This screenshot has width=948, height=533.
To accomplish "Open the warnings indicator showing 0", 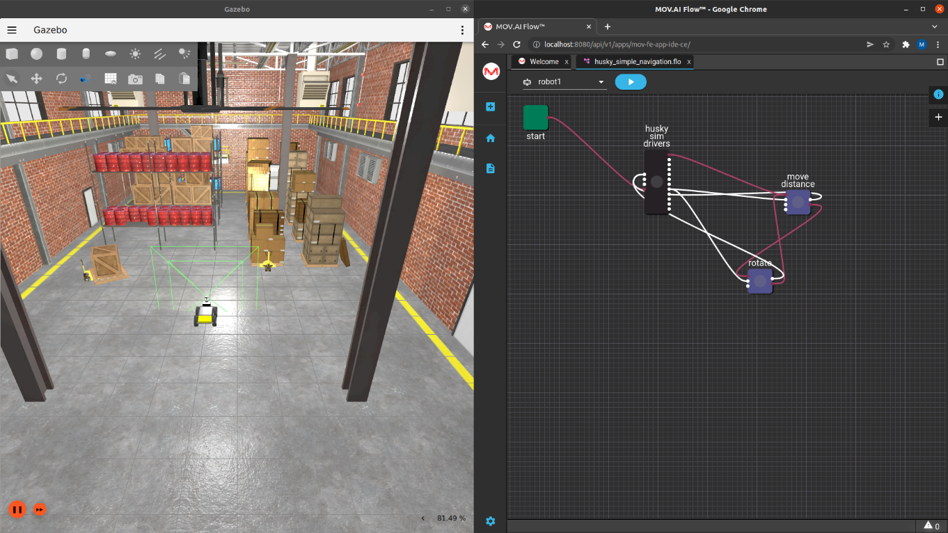I will tap(931, 526).
